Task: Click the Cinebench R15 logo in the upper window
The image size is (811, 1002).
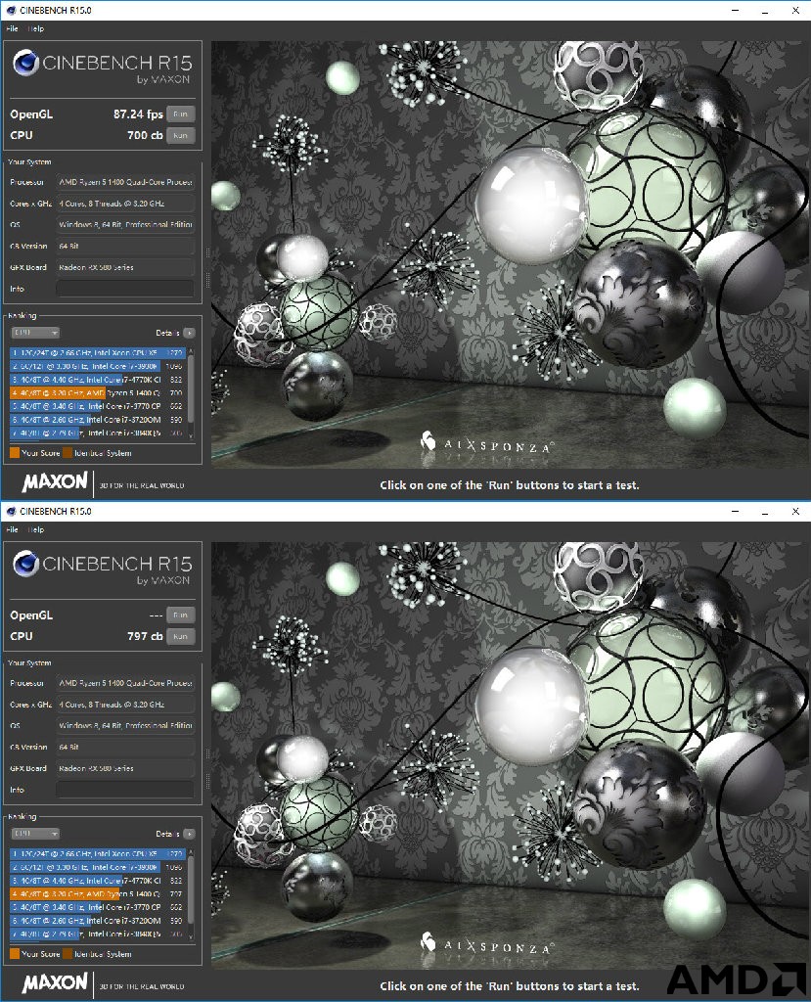Action: click(x=103, y=67)
